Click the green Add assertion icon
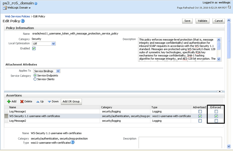The image size is (233, 151). pos(9,102)
